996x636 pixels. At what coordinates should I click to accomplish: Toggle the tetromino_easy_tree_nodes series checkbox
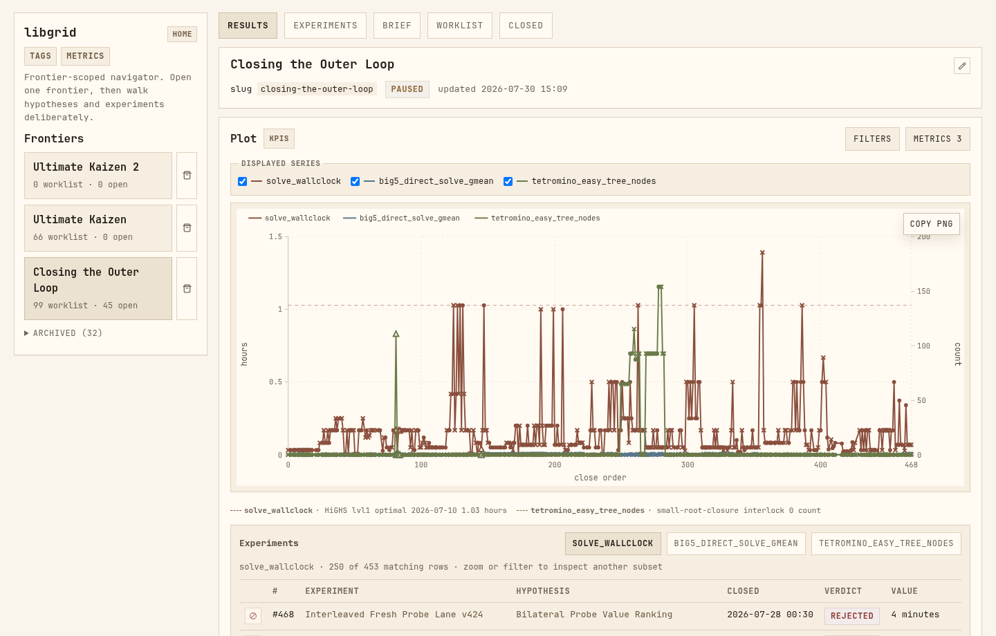click(508, 181)
